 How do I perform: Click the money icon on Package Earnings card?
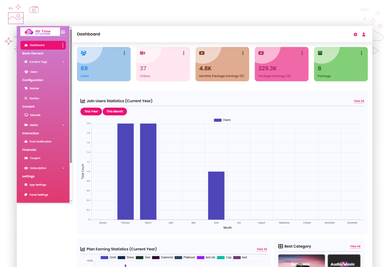click(261, 53)
